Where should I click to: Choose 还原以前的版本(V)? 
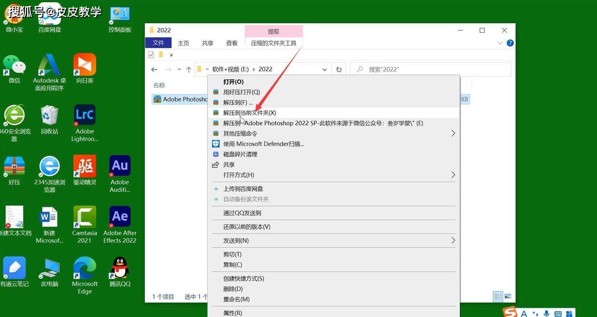coord(334,227)
